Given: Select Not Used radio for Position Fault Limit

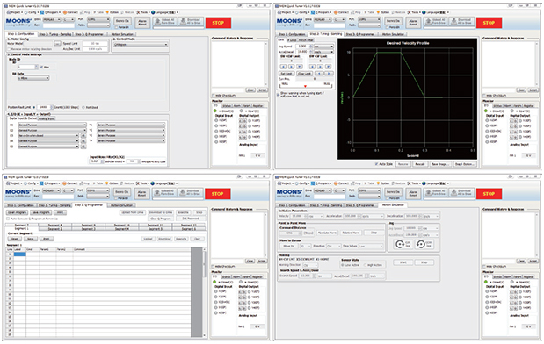Looking at the screenshot, I should [83, 107].
